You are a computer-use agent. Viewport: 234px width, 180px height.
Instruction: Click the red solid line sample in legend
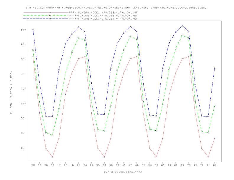(46, 12)
